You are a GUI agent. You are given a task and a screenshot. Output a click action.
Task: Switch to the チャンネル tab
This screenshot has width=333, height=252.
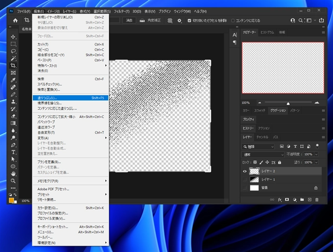(262, 137)
